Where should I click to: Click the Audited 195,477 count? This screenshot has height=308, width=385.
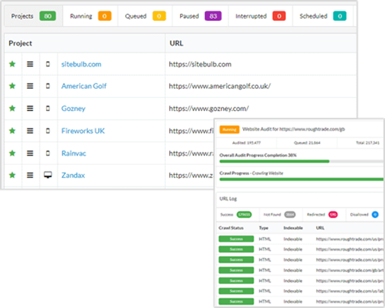click(x=247, y=142)
